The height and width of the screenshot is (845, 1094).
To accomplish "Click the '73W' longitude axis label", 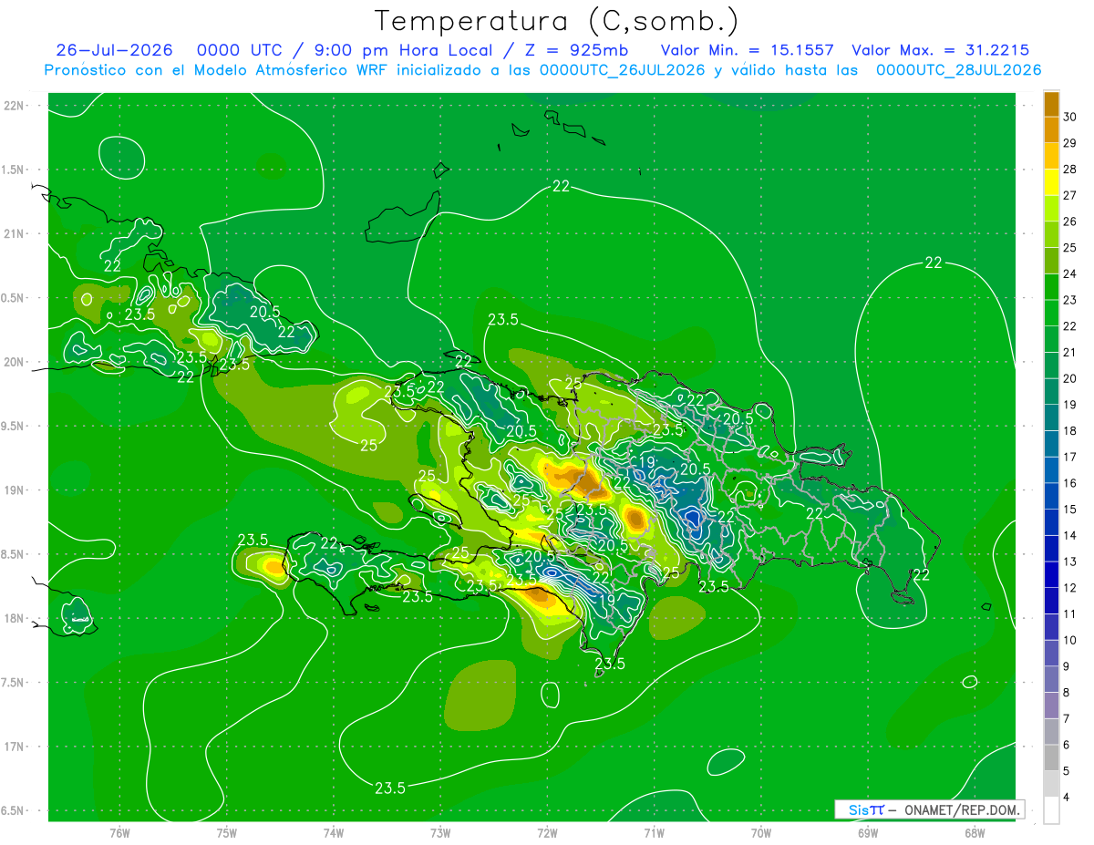I will point(440,832).
